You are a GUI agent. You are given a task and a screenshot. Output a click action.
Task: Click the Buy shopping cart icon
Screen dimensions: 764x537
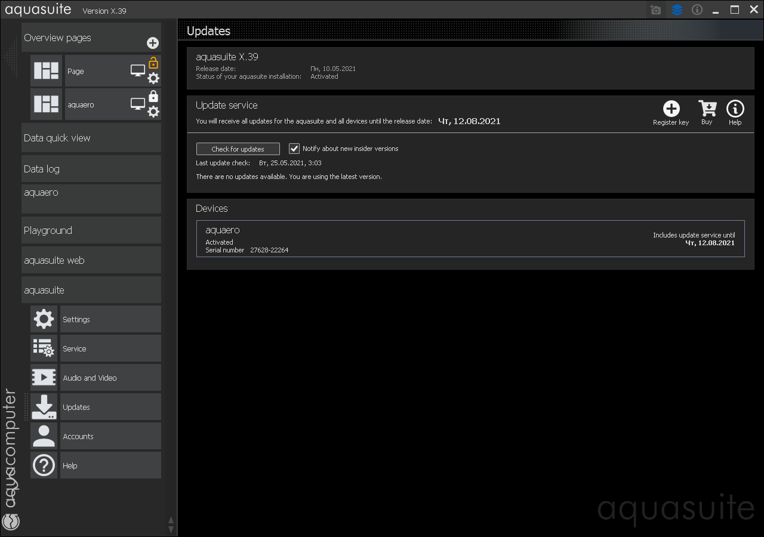(x=707, y=109)
